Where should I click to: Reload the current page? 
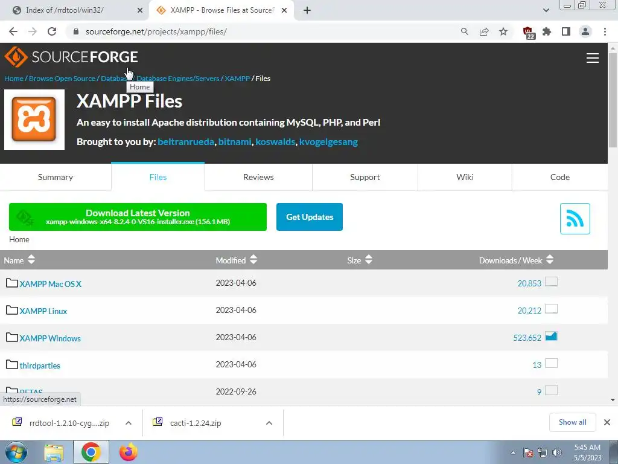click(52, 31)
